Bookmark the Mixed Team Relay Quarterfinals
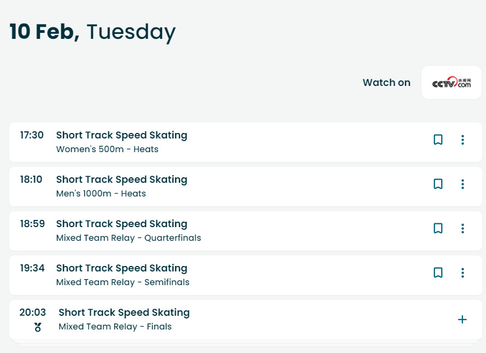486x353 pixels. tap(438, 228)
